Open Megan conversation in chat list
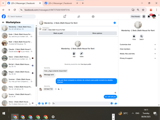The image size is (160, 120). point(18,73)
